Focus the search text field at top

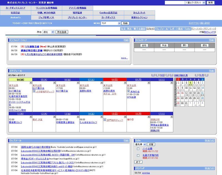pyautogui.click(x=175, y=3)
